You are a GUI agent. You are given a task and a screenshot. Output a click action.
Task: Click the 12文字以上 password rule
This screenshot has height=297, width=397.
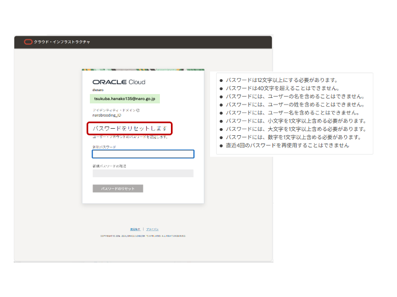click(282, 80)
